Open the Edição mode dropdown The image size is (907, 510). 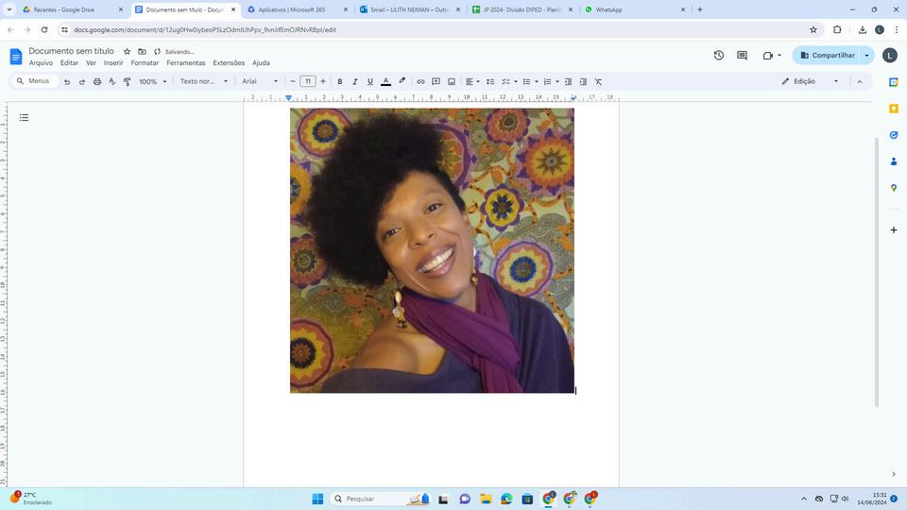tap(810, 81)
